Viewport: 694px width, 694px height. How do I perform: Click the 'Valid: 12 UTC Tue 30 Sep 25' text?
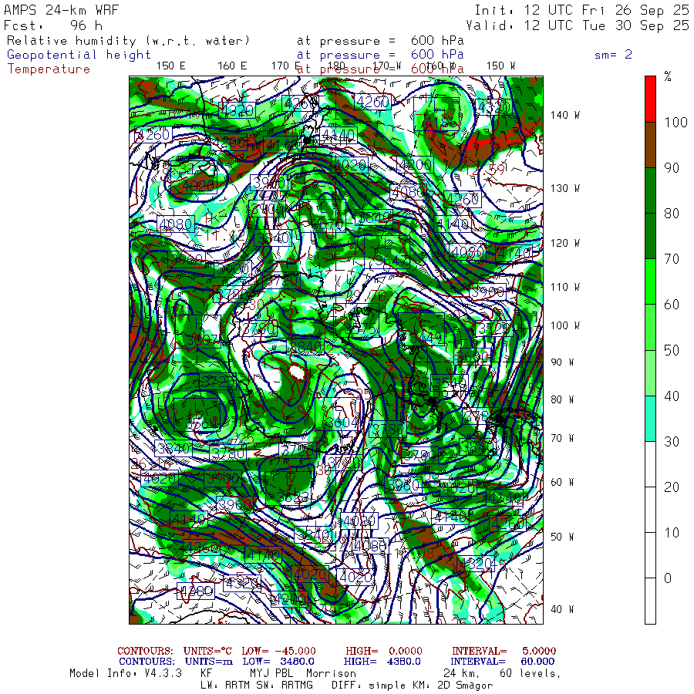click(x=581, y=25)
